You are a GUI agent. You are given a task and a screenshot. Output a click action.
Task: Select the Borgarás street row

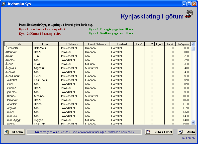97,108
